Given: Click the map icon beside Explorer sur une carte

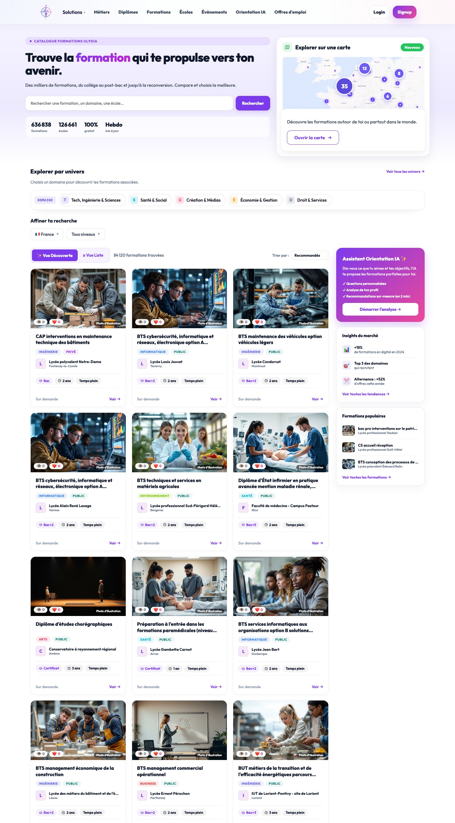Looking at the screenshot, I should point(287,47).
